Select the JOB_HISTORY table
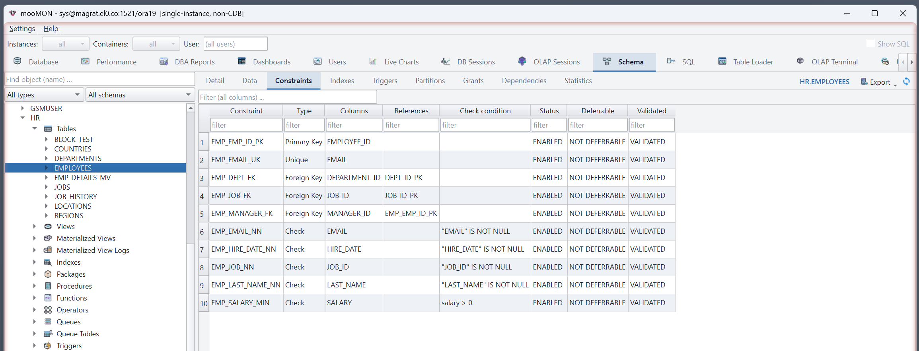Viewport: 919px width, 351px height. click(x=76, y=197)
